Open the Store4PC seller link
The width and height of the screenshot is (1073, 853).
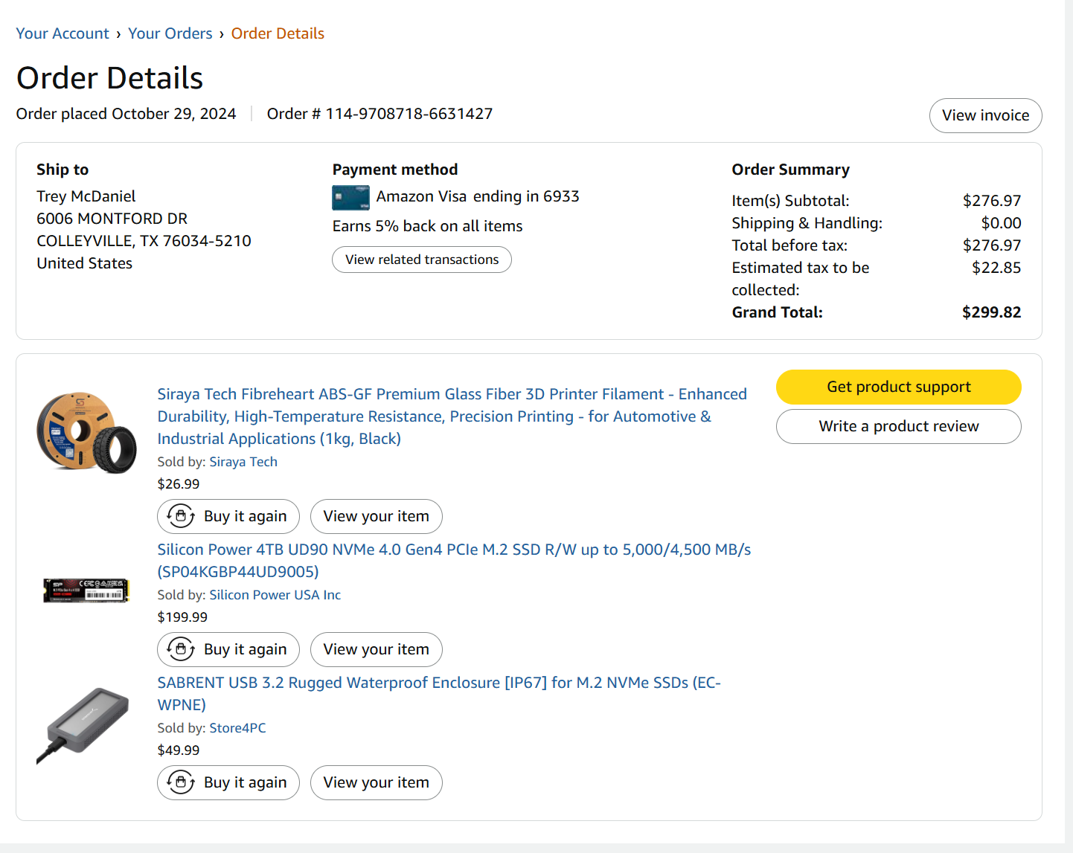pyautogui.click(x=237, y=728)
